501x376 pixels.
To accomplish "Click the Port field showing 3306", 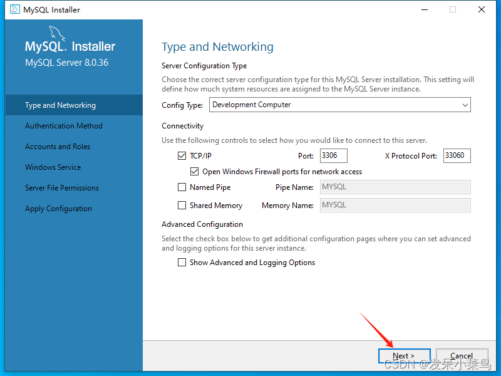I will click(334, 155).
